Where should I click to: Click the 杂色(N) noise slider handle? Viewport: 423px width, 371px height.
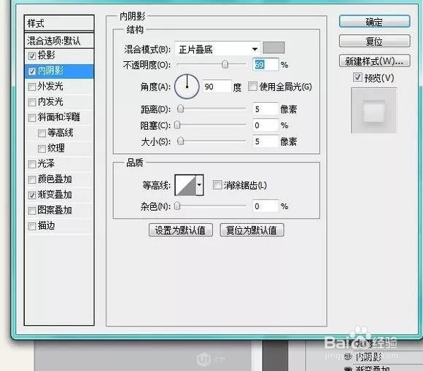177,206
